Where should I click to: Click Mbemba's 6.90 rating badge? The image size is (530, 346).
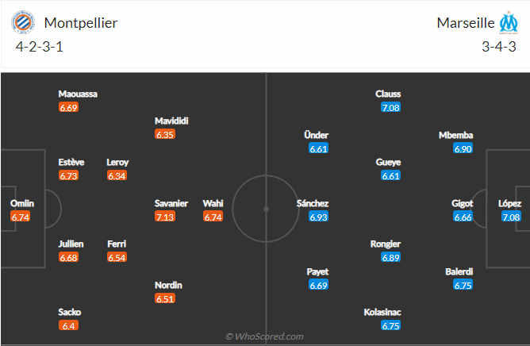point(463,148)
